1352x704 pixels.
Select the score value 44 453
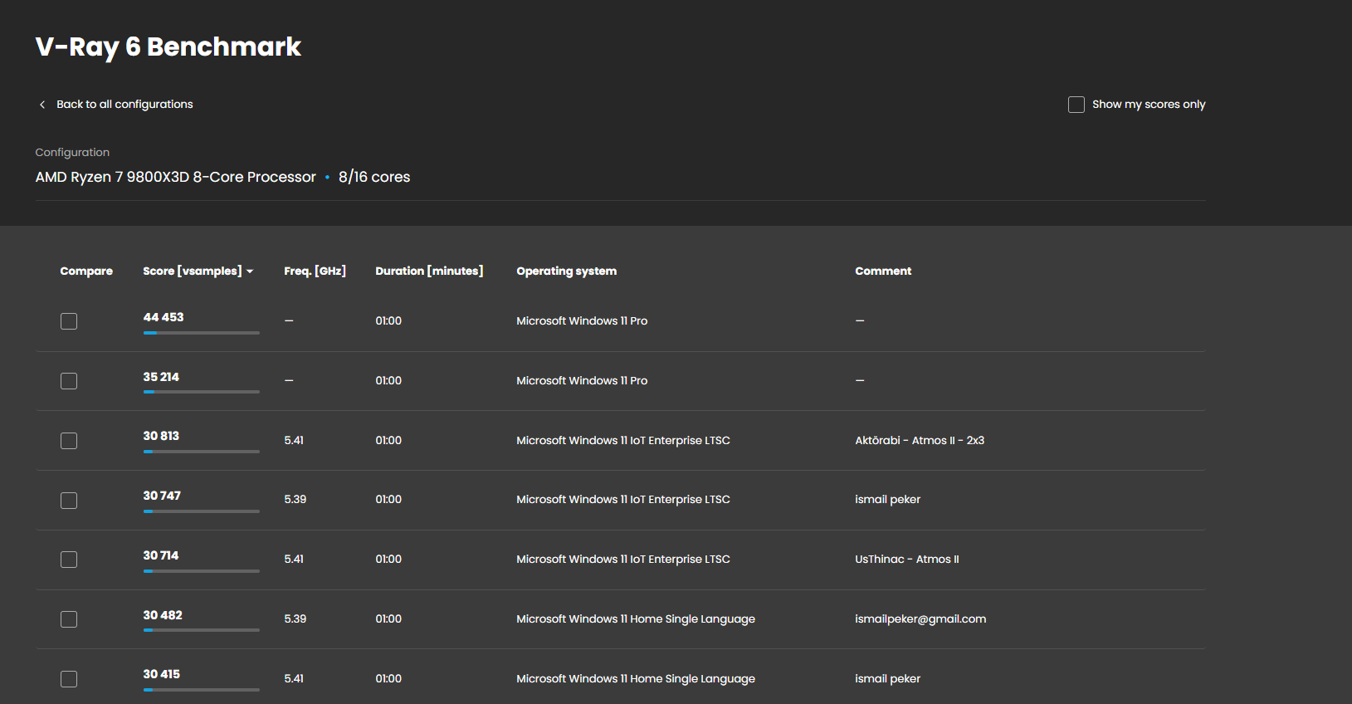[x=164, y=317]
